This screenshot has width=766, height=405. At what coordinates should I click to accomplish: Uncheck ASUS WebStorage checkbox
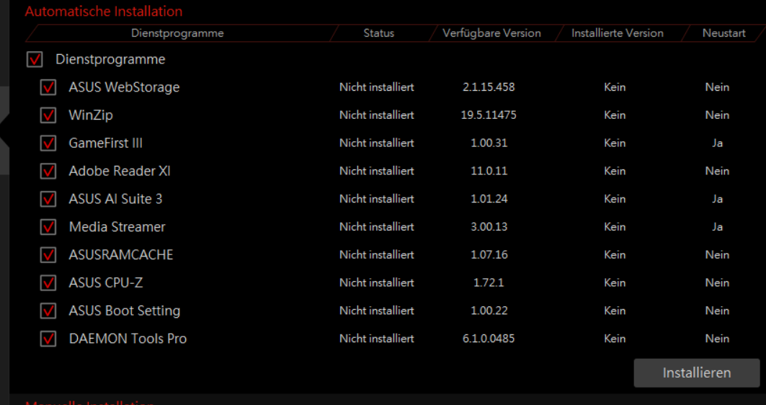click(x=48, y=87)
